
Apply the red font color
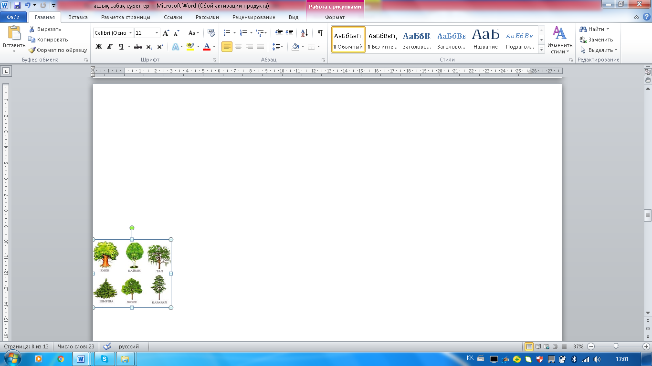206,47
